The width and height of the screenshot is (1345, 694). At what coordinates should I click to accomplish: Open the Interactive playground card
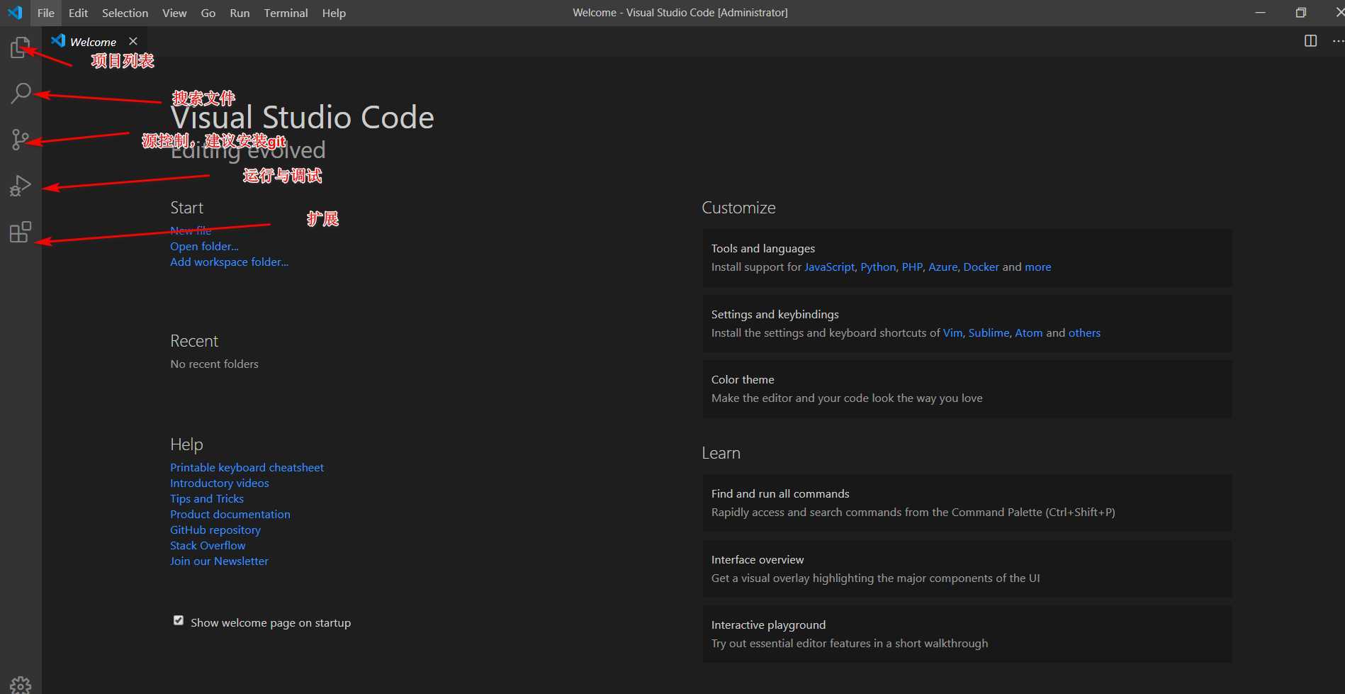967,634
